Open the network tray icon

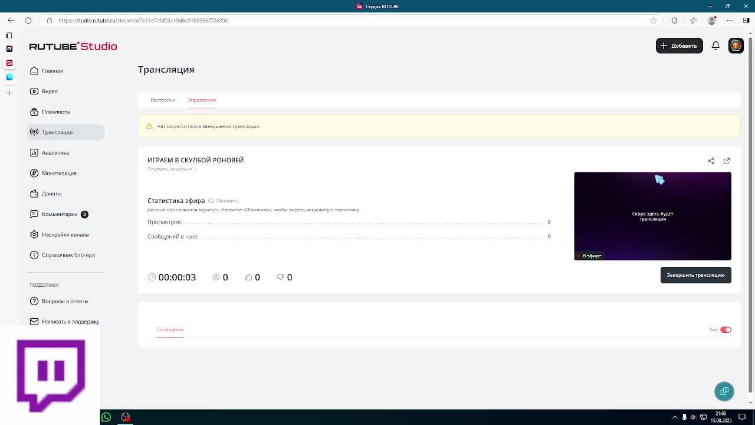point(704,417)
